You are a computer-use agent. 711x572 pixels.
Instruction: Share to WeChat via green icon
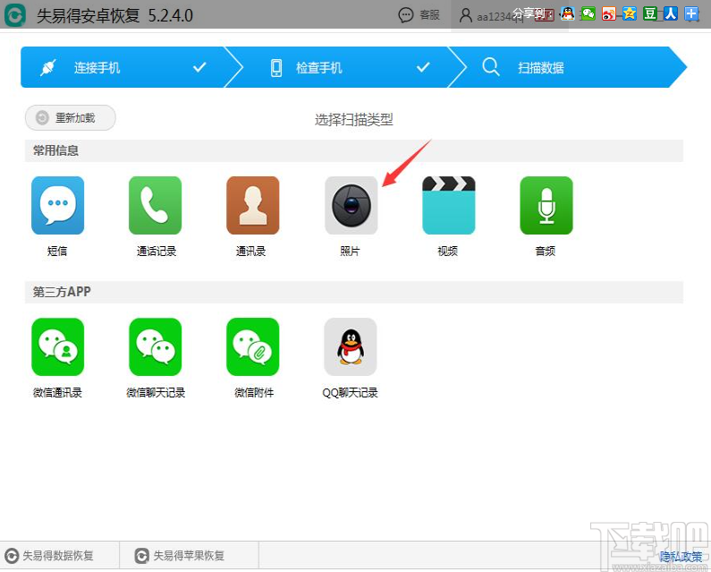pyautogui.click(x=588, y=13)
